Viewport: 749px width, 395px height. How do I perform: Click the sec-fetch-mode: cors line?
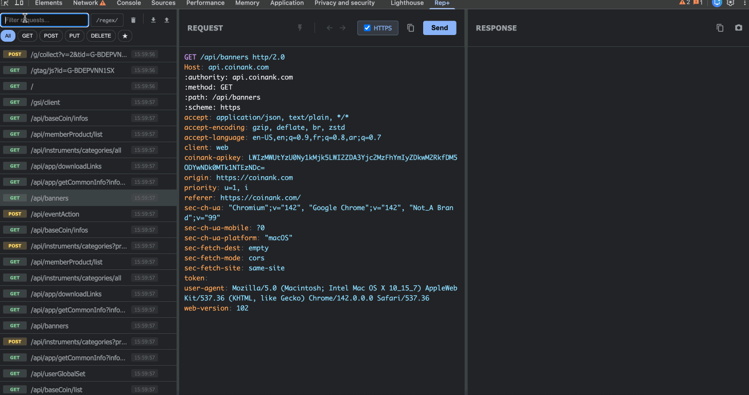point(224,258)
